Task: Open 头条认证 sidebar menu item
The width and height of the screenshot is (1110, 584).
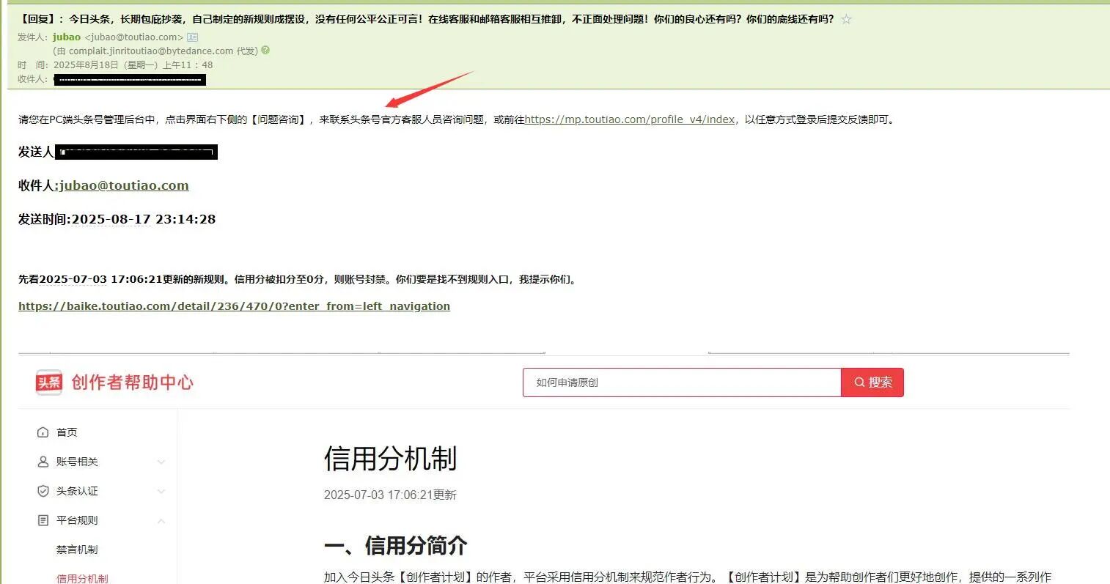Action: [x=77, y=491]
